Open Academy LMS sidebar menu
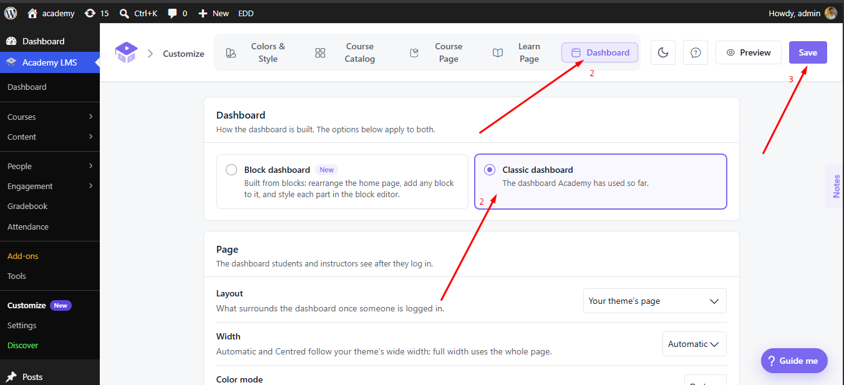Image resolution: width=844 pixels, height=385 pixels. pos(50,62)
